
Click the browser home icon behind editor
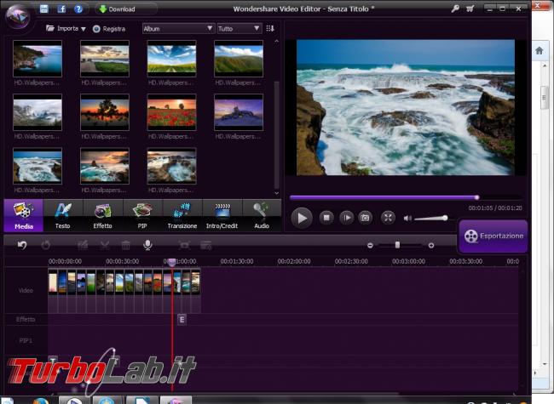(x=540, y=51)
